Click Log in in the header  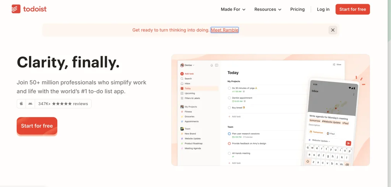pos(323,9)
